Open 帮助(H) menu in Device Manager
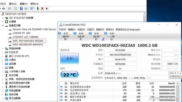 [34, 4]
